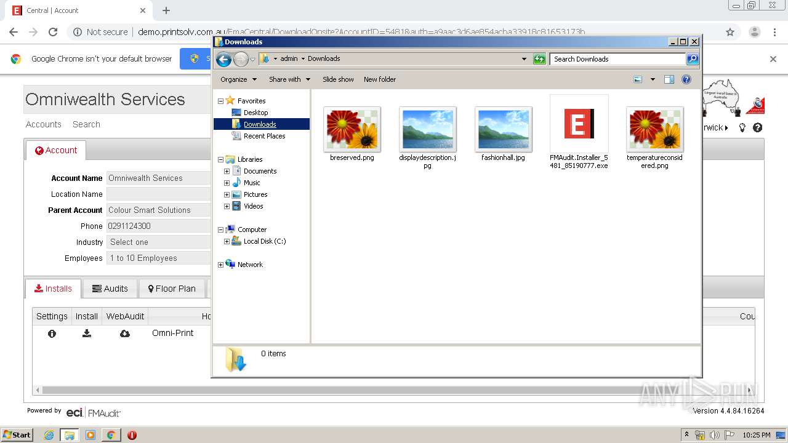Expand the Videos library node
Image resolution: width=788 pixels, height=443 pixels.
click(227, 206)
